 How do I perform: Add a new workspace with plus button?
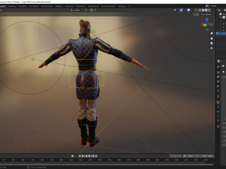coord(129,7)
